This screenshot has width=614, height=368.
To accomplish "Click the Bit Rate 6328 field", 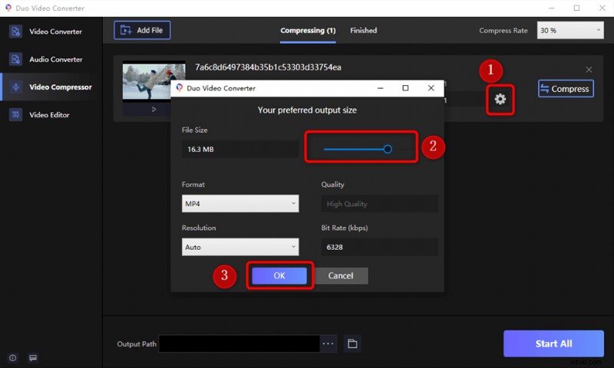I will pos(379,247).
